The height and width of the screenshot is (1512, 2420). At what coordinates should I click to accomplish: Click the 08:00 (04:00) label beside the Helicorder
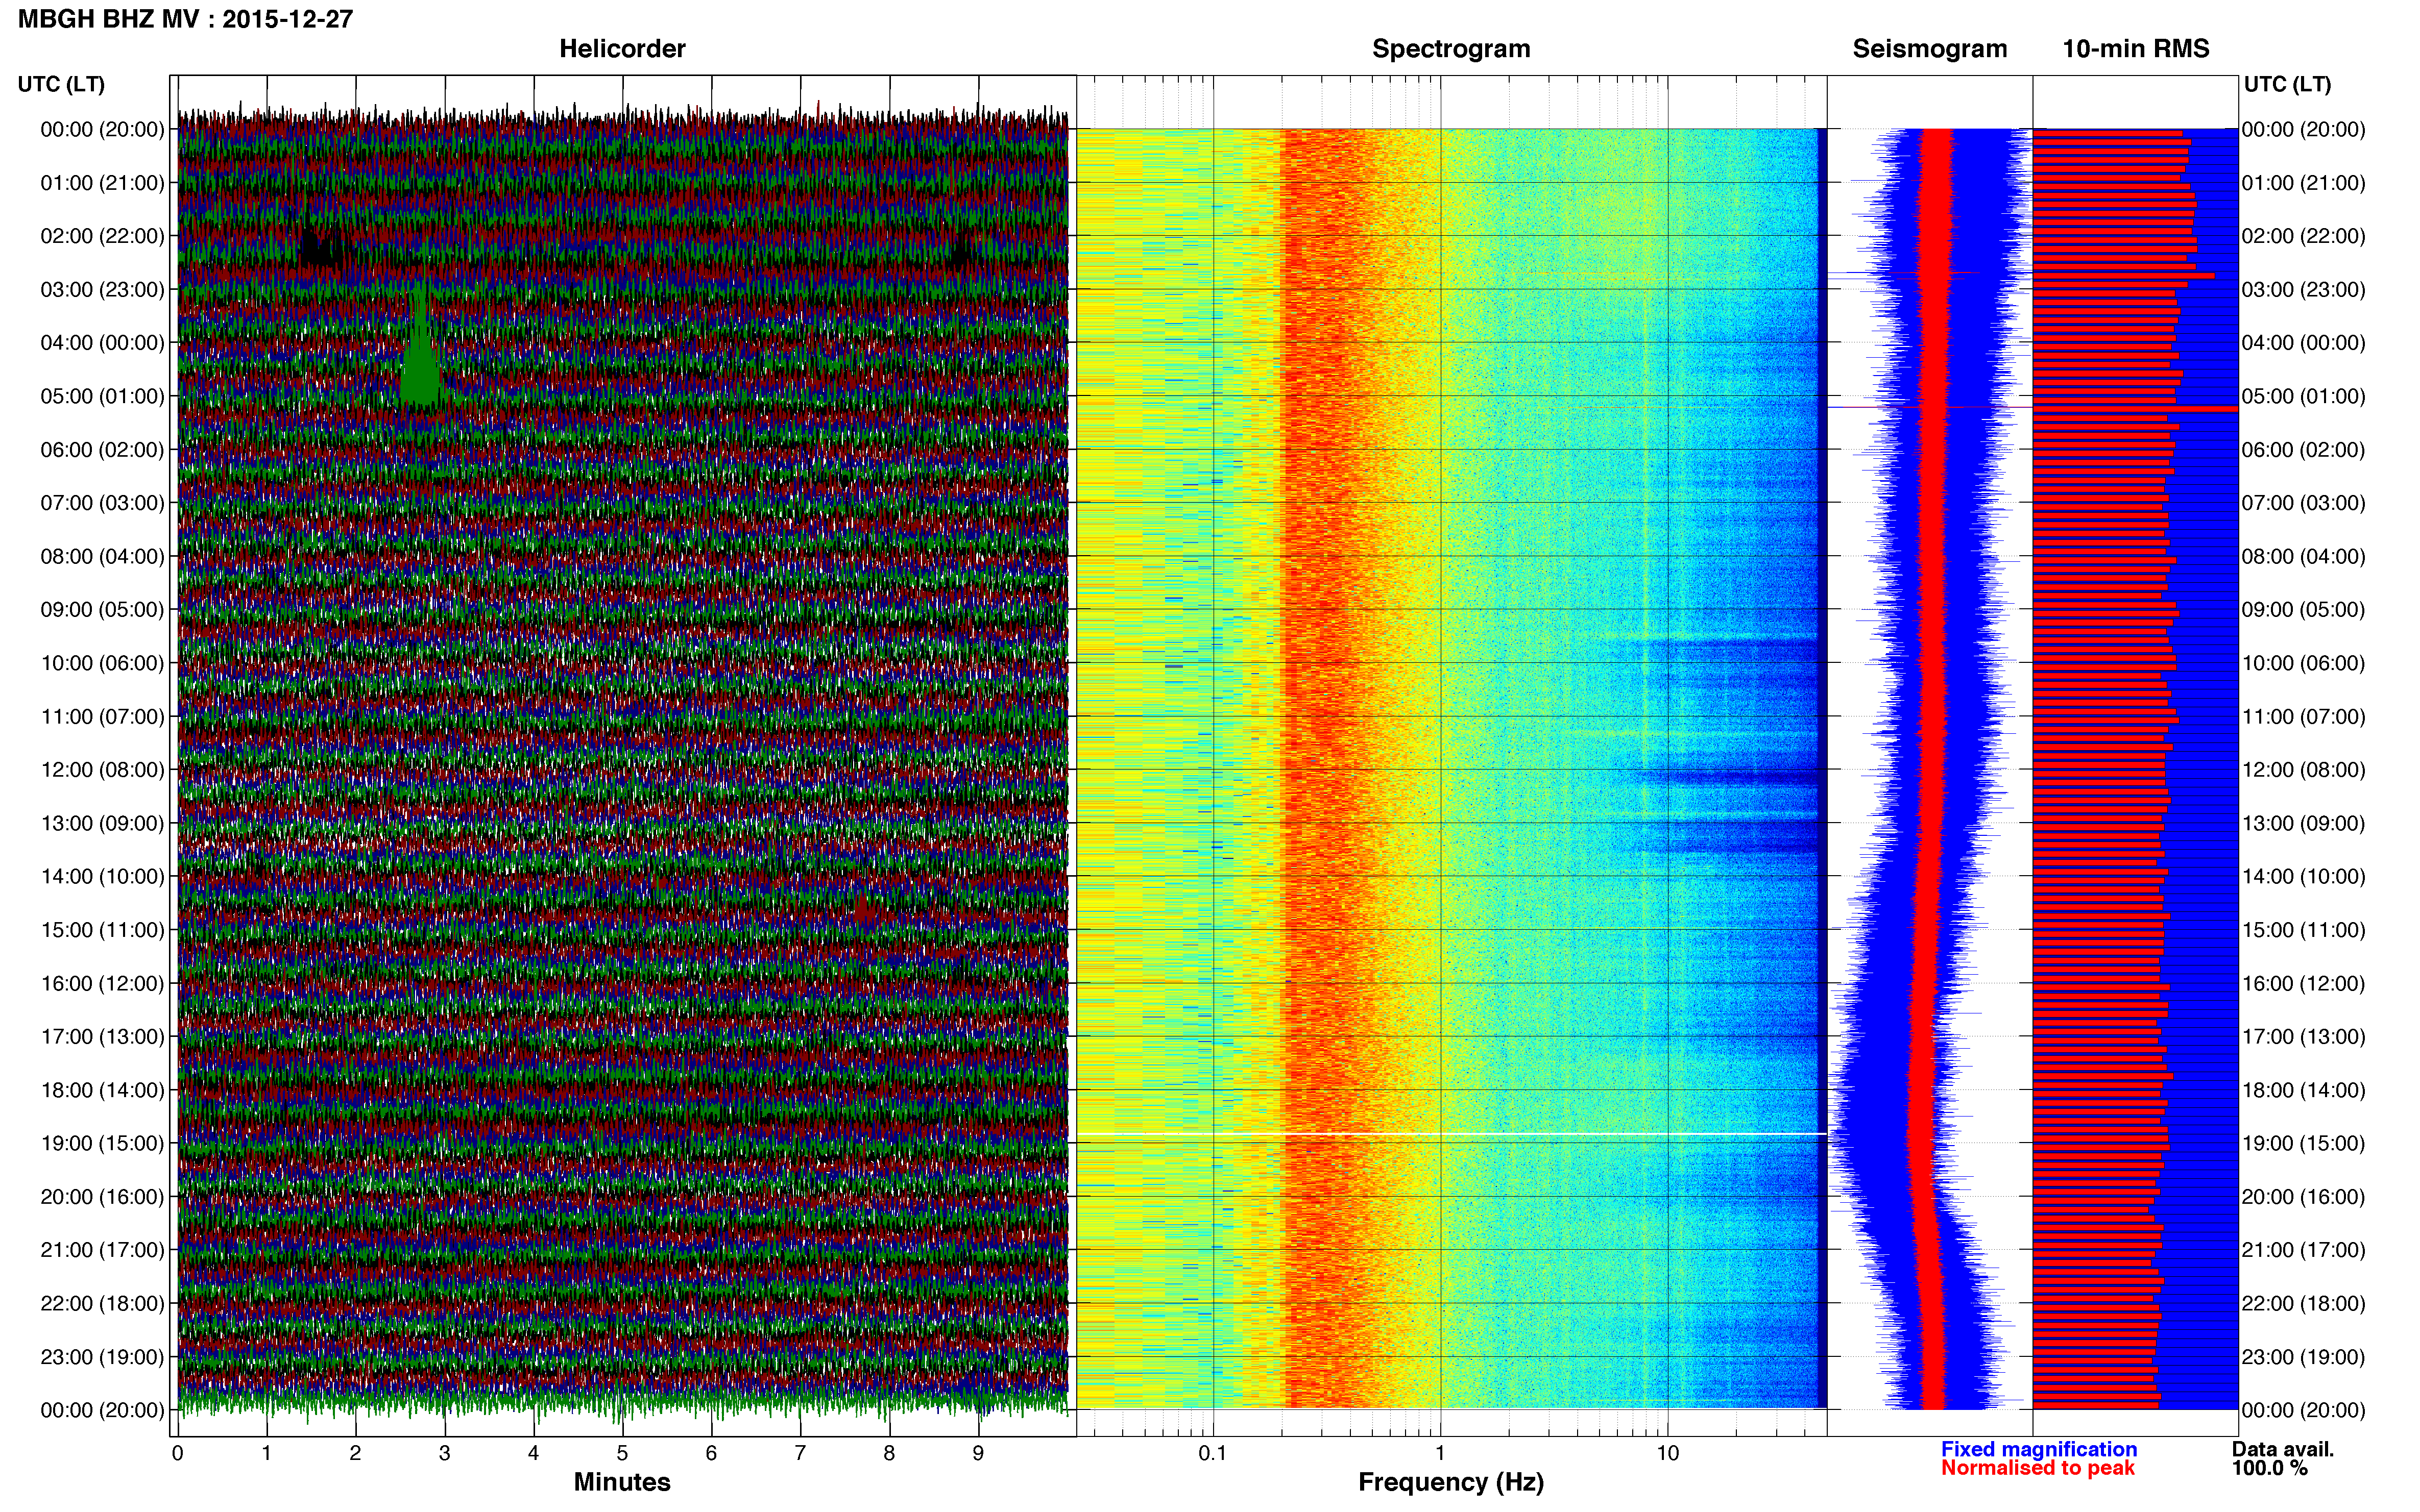102,556
